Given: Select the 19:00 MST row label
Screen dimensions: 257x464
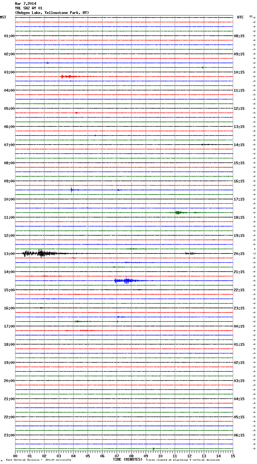Looking at the screenshot, I should pos(9,363).
